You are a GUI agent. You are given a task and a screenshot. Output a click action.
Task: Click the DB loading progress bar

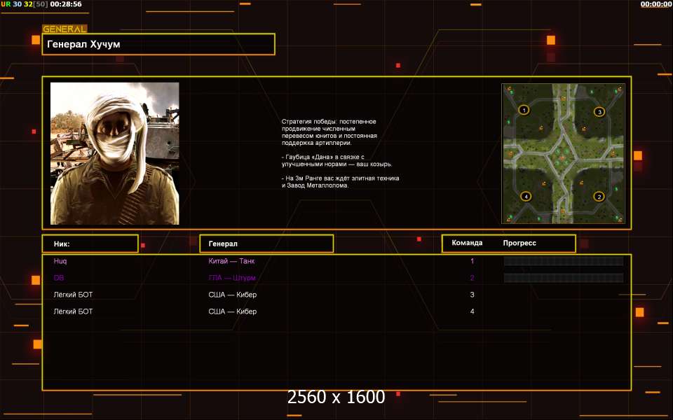click(564, 278)
